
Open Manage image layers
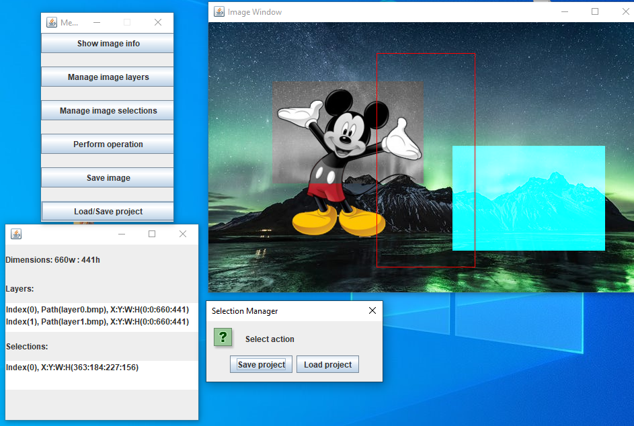[x=107, y=77]
